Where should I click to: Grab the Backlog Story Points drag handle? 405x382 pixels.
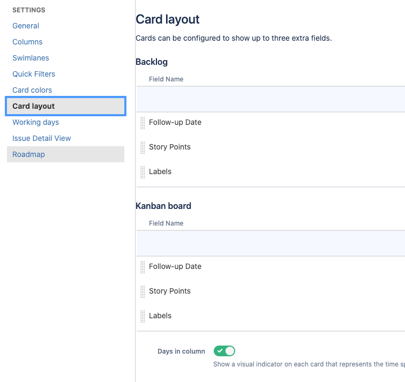tap(142, 147)
